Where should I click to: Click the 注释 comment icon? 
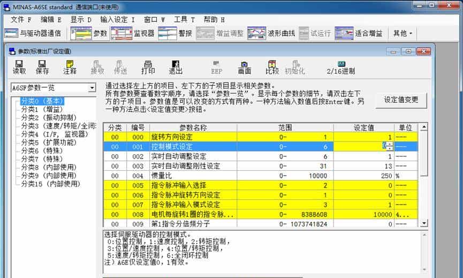pyautogui.click(x=70, y=67)
